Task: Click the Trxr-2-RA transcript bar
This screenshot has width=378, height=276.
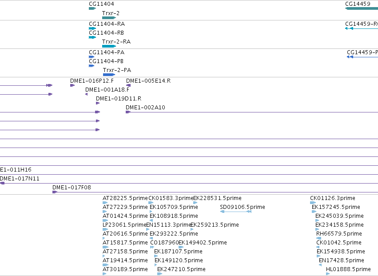Action: point(109,46)
